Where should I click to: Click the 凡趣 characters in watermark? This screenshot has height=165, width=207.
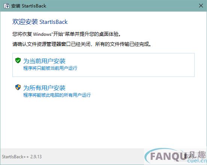(198, 154)
